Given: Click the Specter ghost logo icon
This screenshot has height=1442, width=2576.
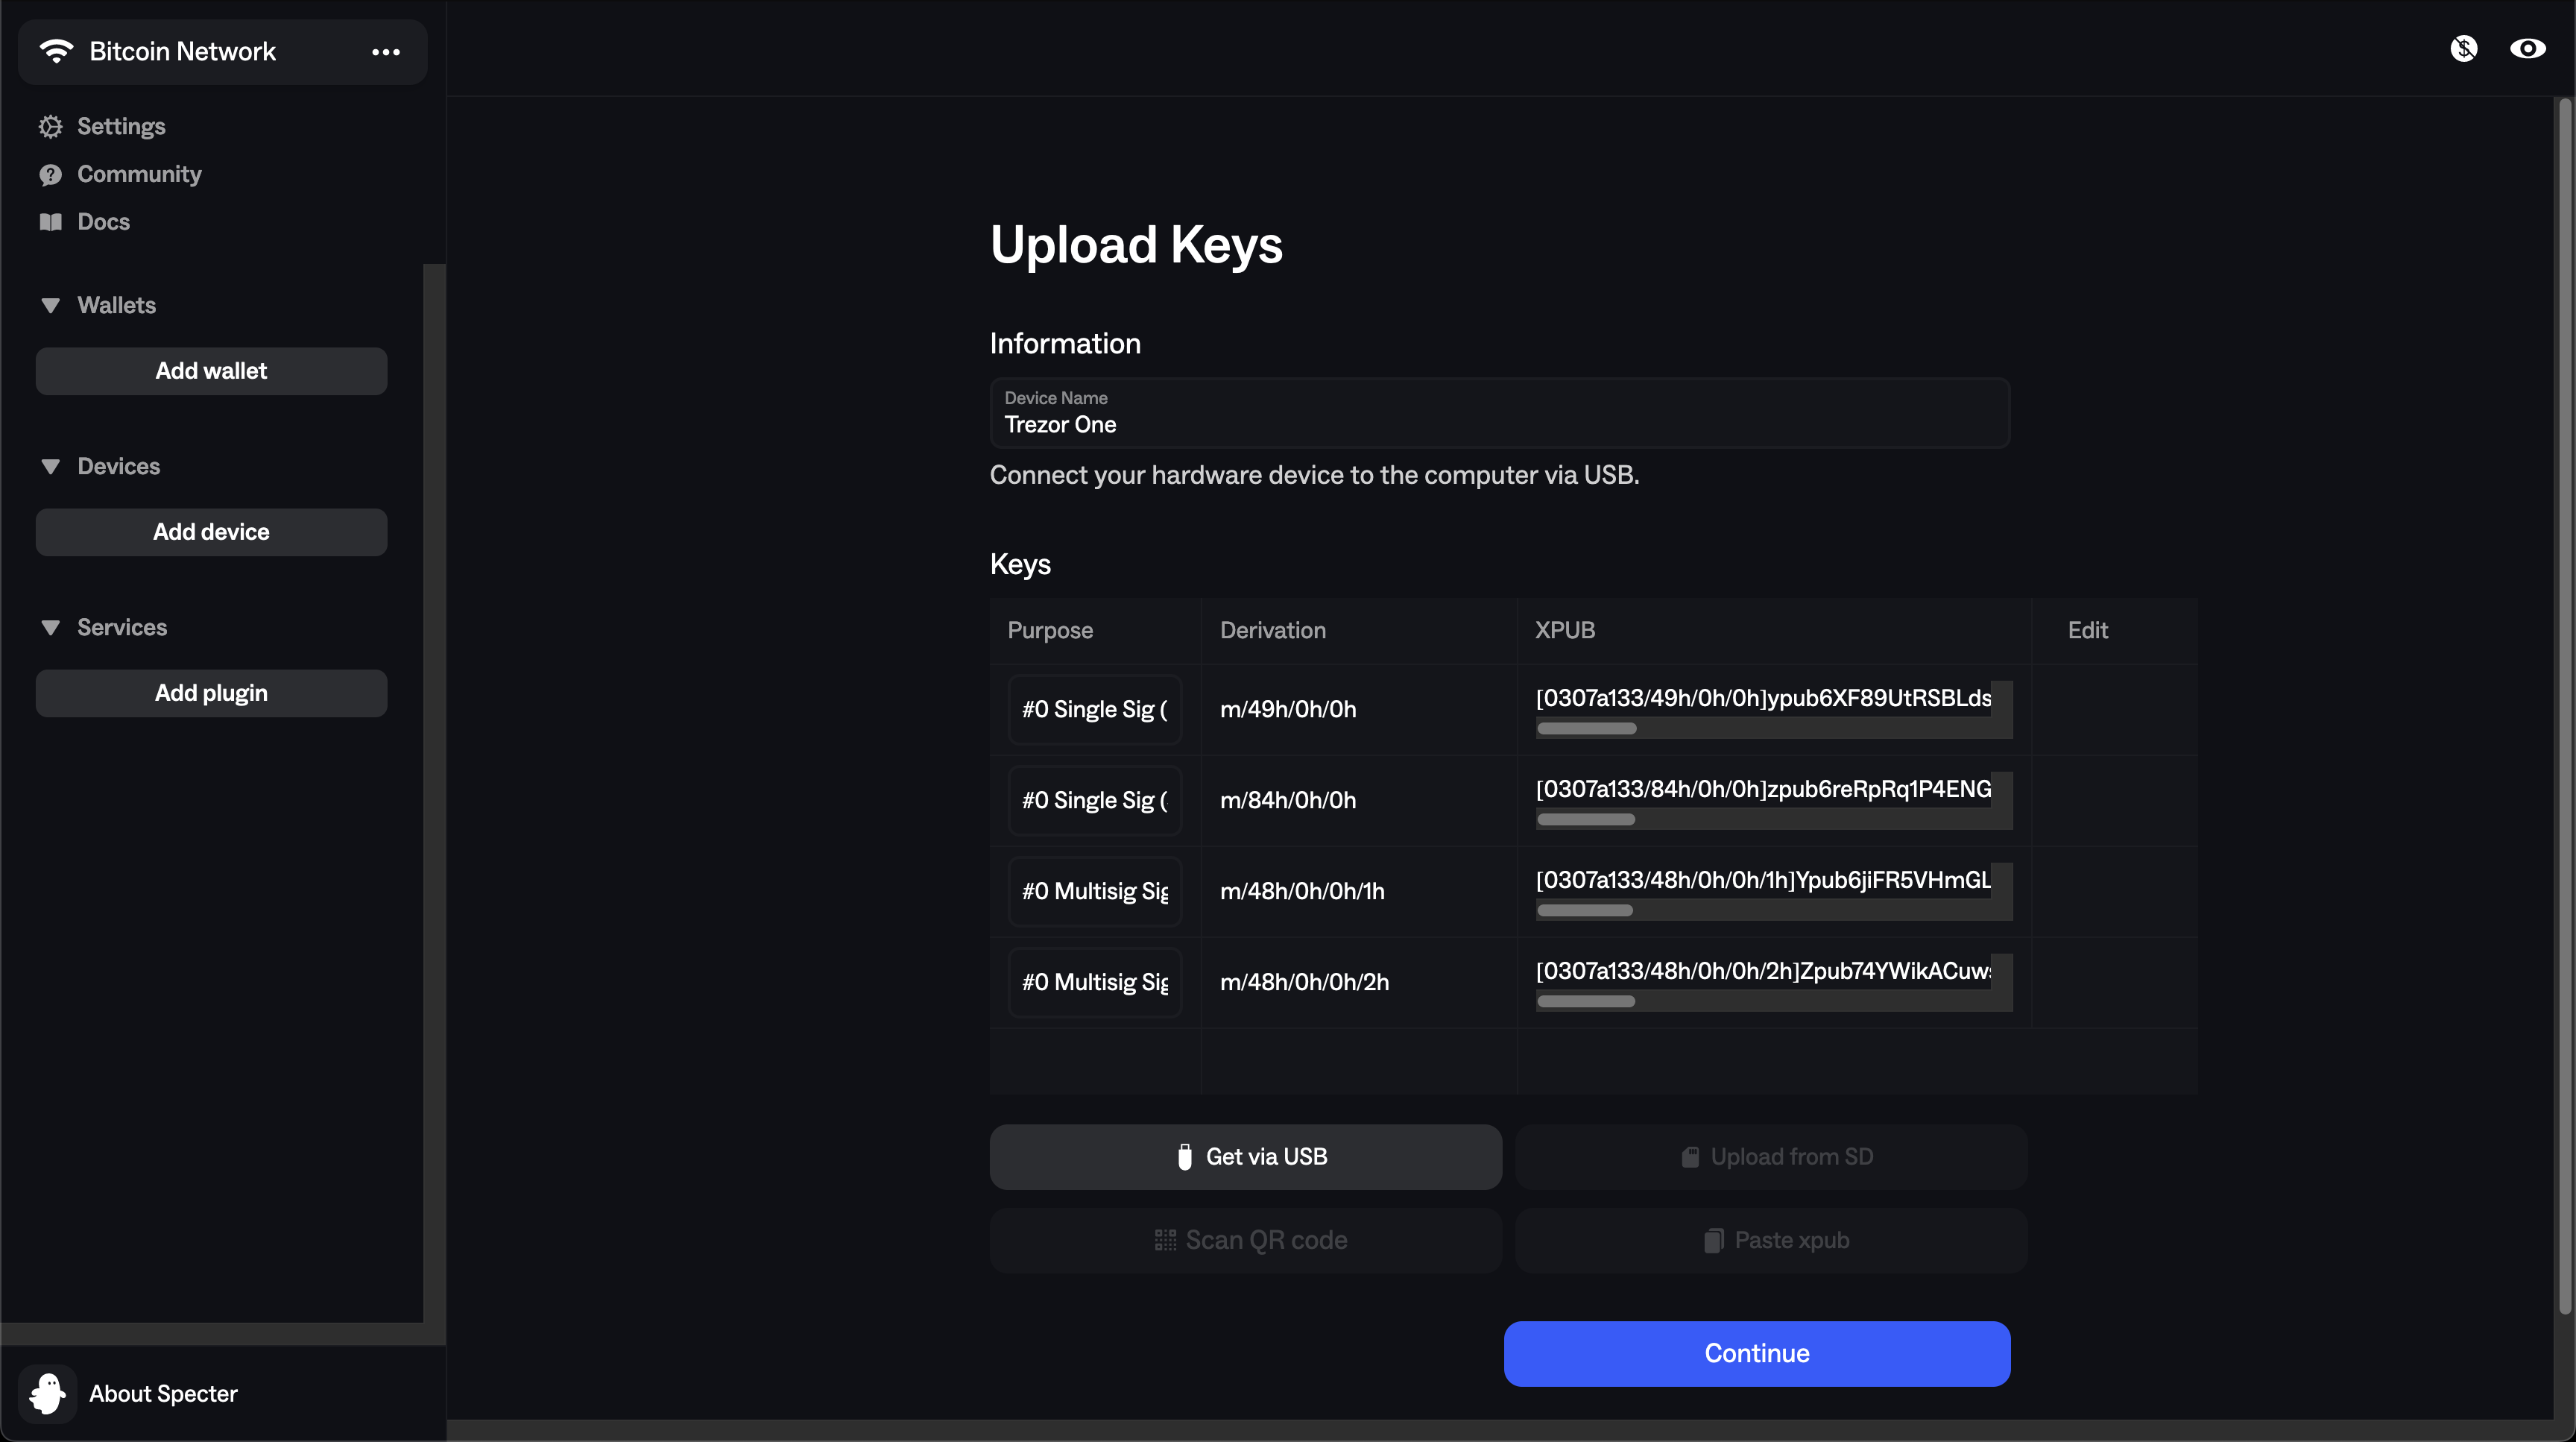Looking at the screenshot, I should (47, 1393).
